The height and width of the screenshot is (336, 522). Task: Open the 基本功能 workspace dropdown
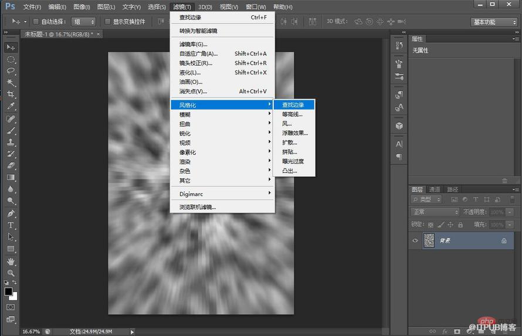(x=494, y=22)
